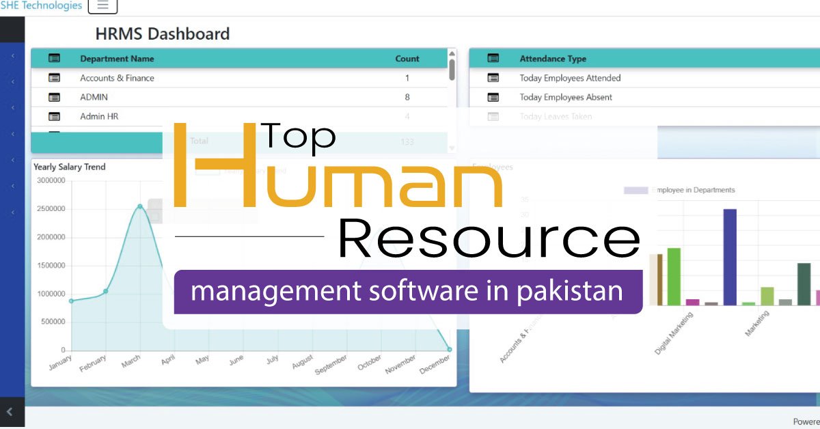
Task: Click the Digital Marketing axis label
Action: point(674,333)
